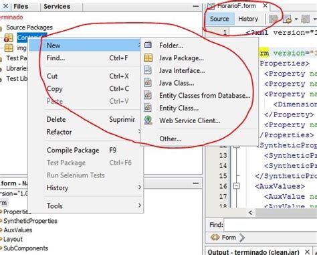
Task: Click the first editor toolbar icon after History
Action: click(x=274, y=19)
